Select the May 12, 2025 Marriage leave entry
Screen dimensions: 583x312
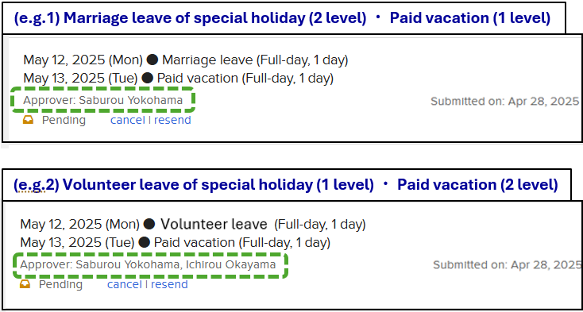[186, 60]
